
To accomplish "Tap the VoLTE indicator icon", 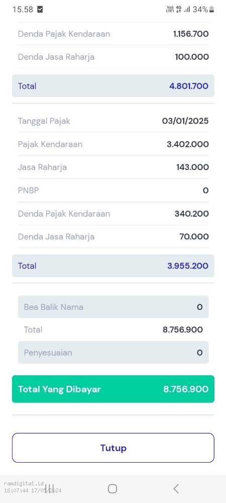I will point(170,9).
